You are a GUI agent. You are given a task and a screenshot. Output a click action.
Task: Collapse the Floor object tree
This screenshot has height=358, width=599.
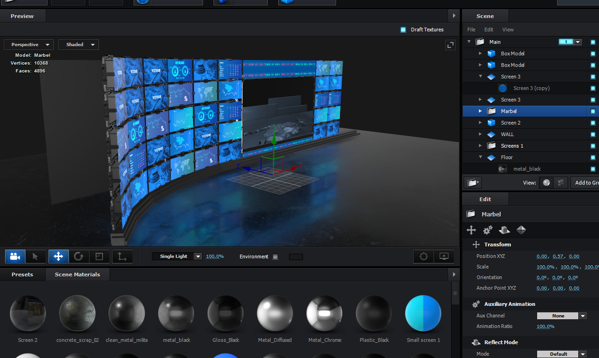480,157
